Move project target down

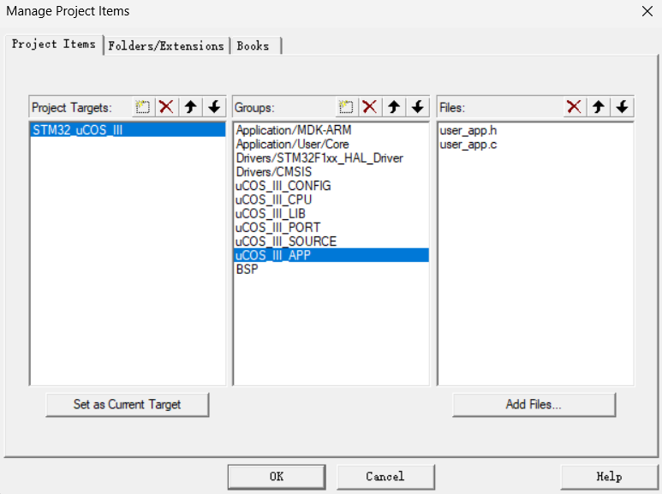pyautogui.click(x=214, y=107)
